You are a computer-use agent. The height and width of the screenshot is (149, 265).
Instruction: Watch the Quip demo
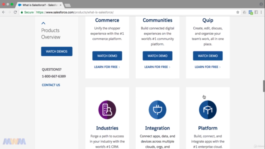(208, 56)
